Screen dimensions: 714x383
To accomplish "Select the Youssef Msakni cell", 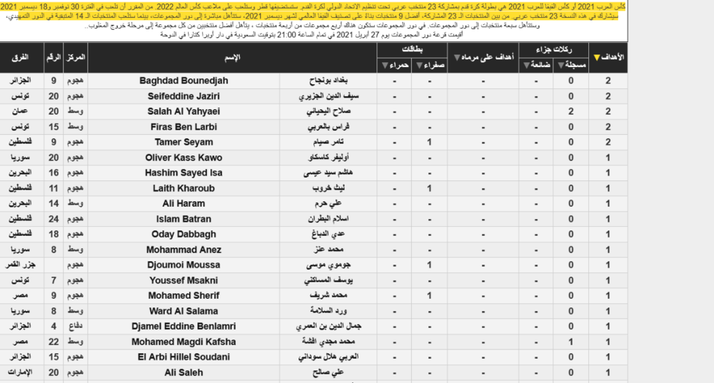I will coord(183,281).
